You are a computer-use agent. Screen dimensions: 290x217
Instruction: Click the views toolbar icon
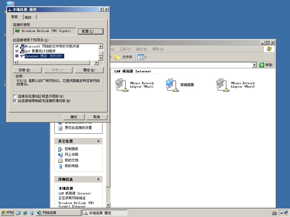(x=141, y=57)
